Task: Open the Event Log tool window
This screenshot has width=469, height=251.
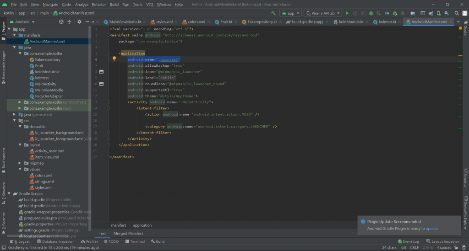Action: click(x=408, y=241)
